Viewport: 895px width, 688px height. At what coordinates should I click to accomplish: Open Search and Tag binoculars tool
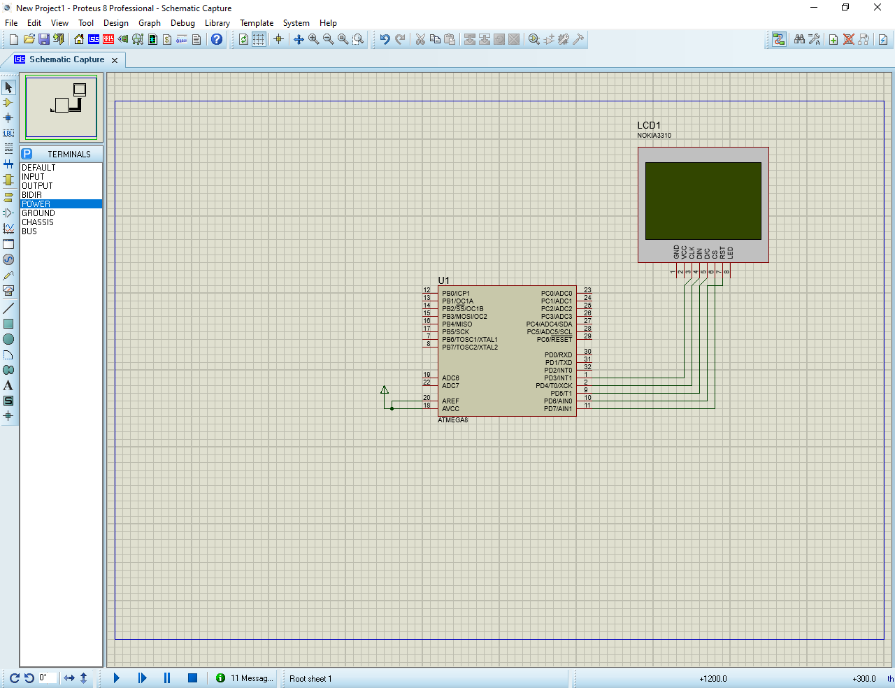[799, 39]
